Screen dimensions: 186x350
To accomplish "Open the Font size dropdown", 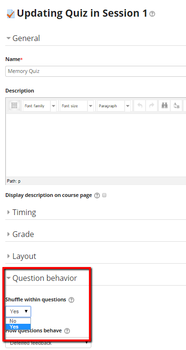I will (x=77, y=105).
